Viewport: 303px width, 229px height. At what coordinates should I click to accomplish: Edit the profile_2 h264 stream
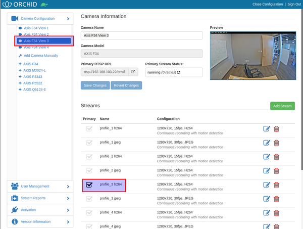[267, 157]
